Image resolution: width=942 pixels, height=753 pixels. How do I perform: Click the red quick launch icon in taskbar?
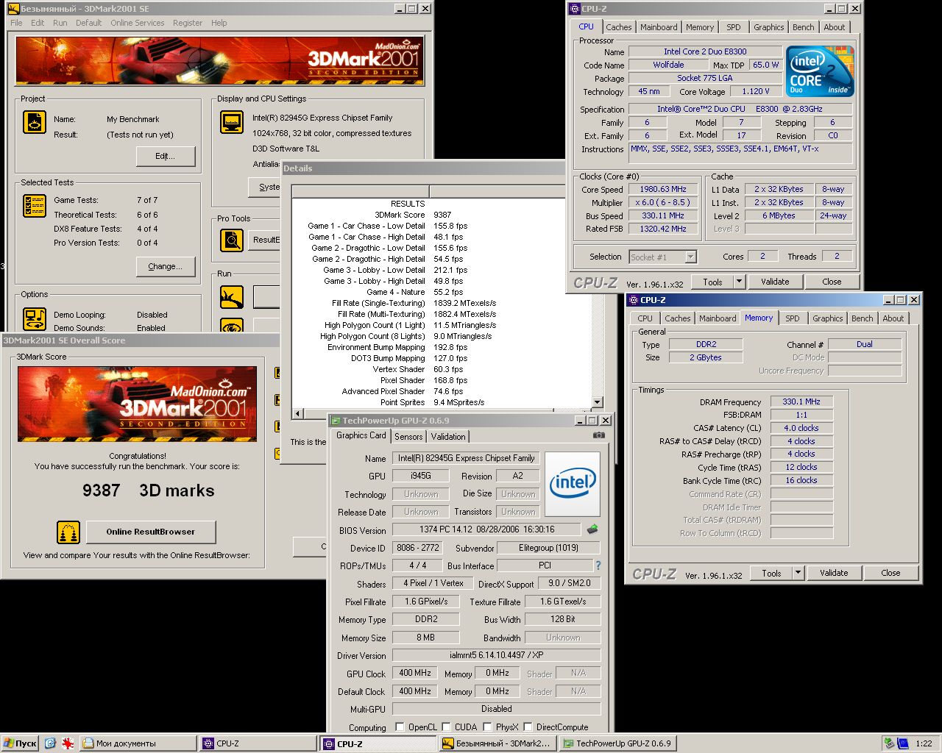[68, 743]
